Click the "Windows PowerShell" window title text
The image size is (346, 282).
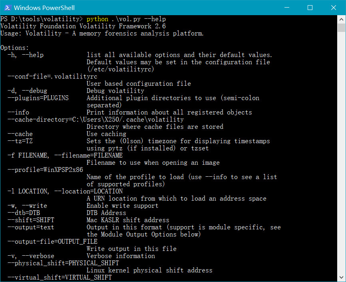pos(44,8)
